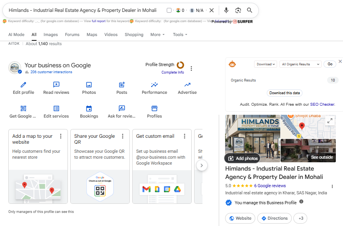Image resolution: width=343 pixels, height=226 pixels.
Task: Click the Directions button
Action: pyautogui.click(x=275, y=218)
